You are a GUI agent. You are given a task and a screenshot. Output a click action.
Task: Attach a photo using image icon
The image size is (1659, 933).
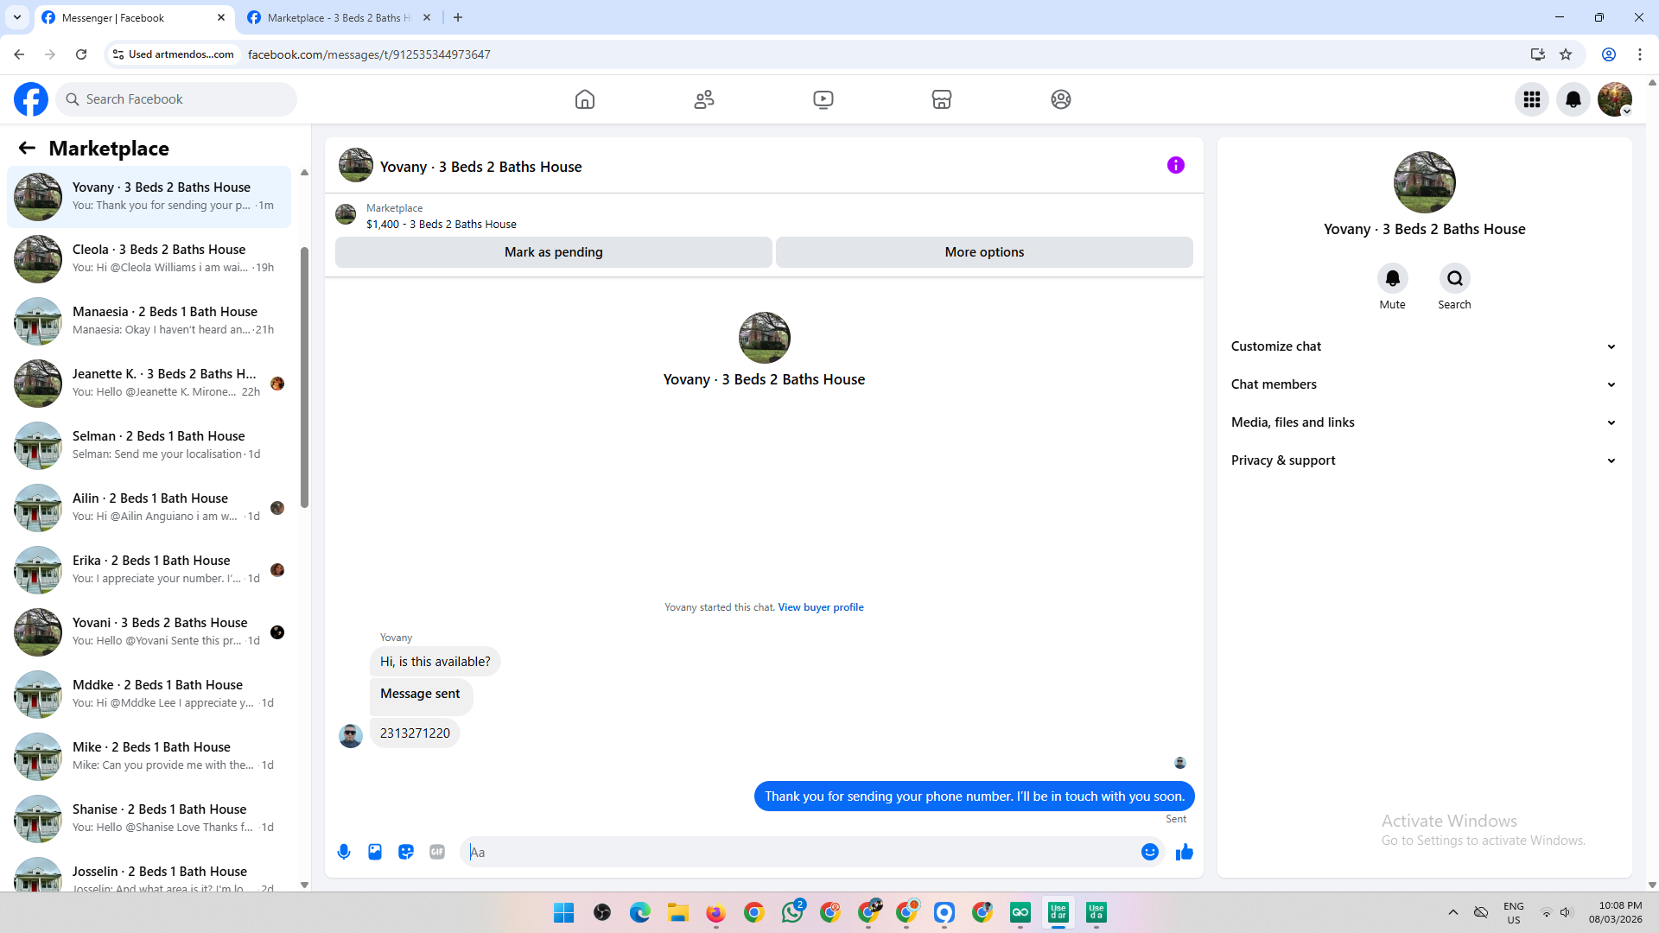pos(375,852)
